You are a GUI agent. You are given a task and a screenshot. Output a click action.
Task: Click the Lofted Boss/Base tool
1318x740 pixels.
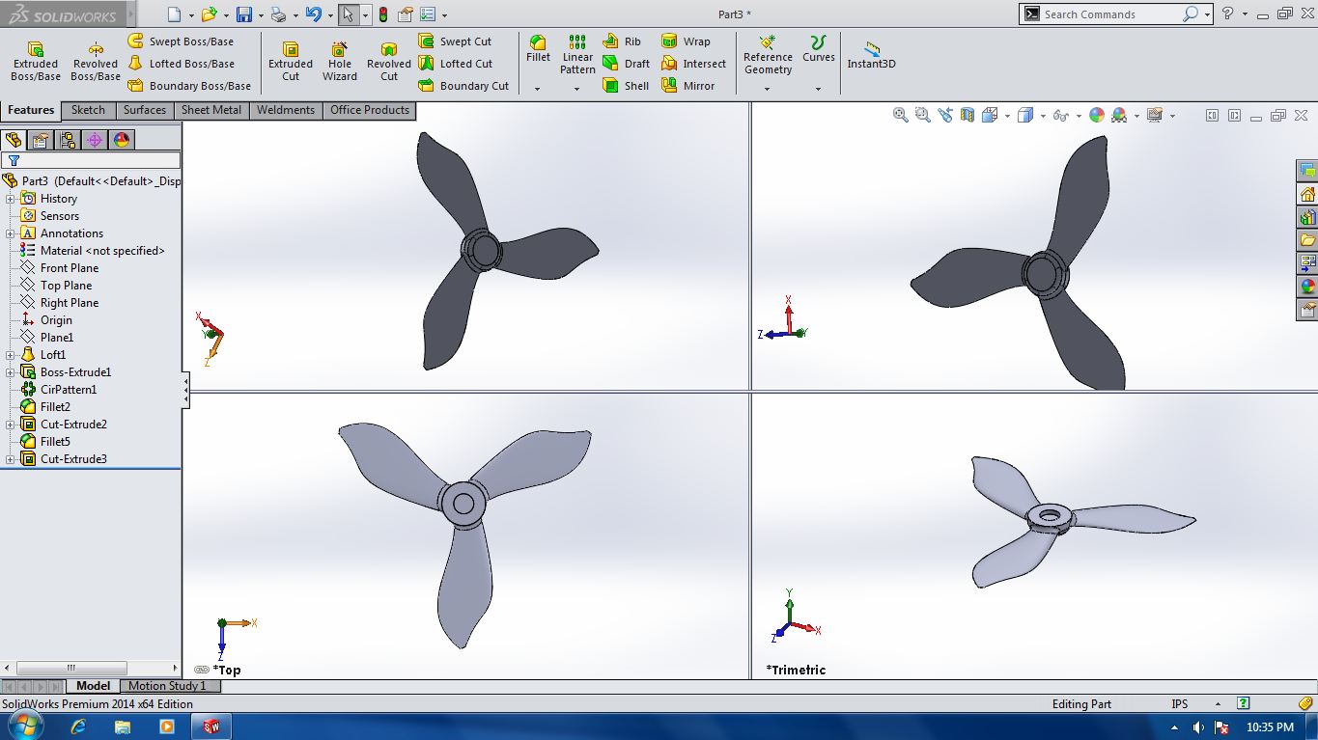(181, 64)
